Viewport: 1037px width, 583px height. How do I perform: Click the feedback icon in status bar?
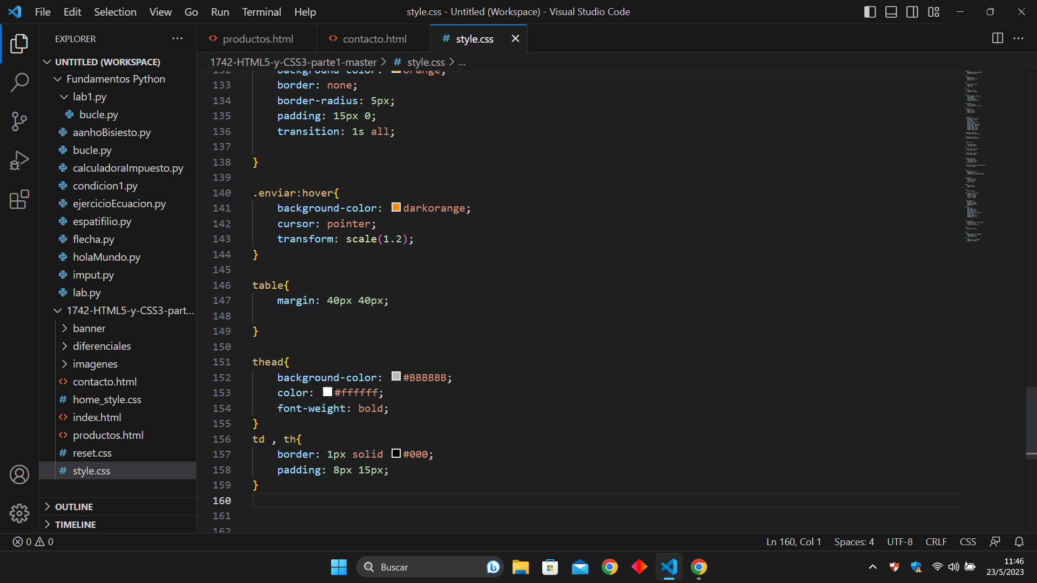tap(995, 541)
